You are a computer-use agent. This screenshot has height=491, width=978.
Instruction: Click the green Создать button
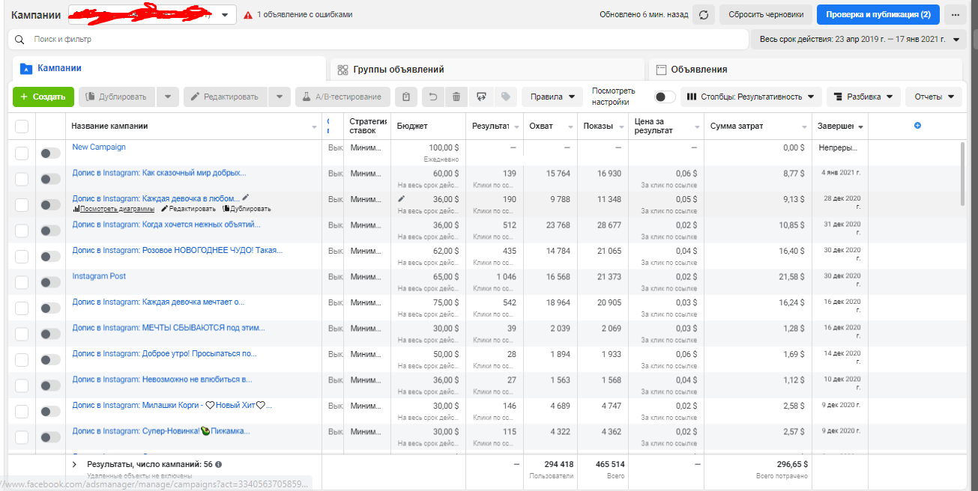coord(43,97)
